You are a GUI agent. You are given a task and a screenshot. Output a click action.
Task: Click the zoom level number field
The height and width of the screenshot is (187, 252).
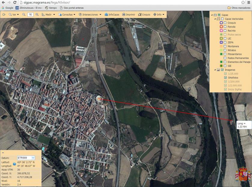[x=30, y=14]
